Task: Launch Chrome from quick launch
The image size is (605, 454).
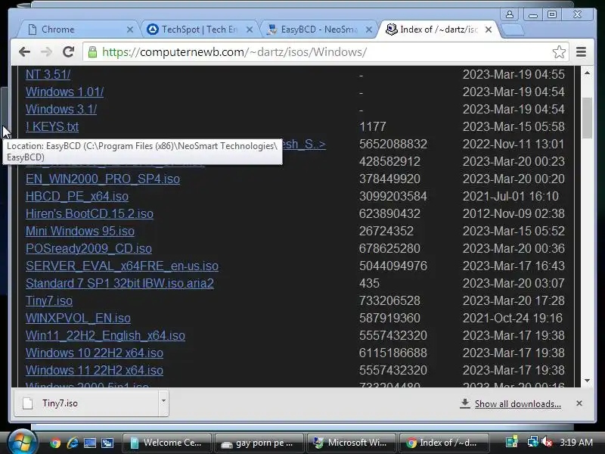Action: [x=55, y=443]
